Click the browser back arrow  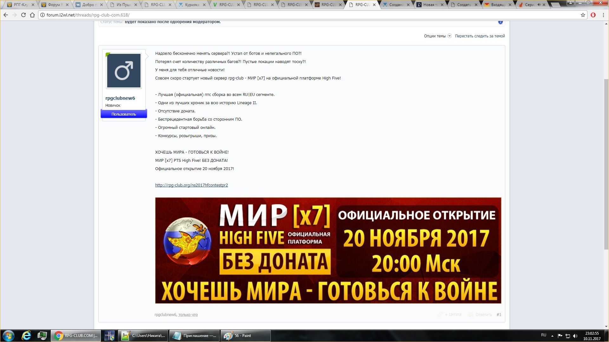6,15
